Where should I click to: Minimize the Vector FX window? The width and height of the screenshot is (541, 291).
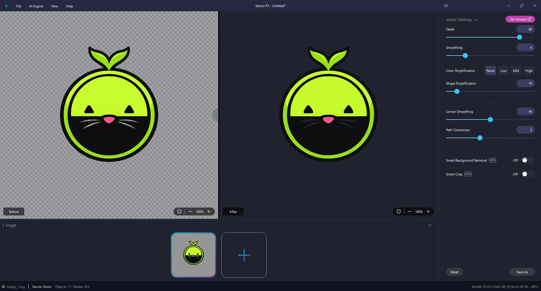click(x=509, y=6)
